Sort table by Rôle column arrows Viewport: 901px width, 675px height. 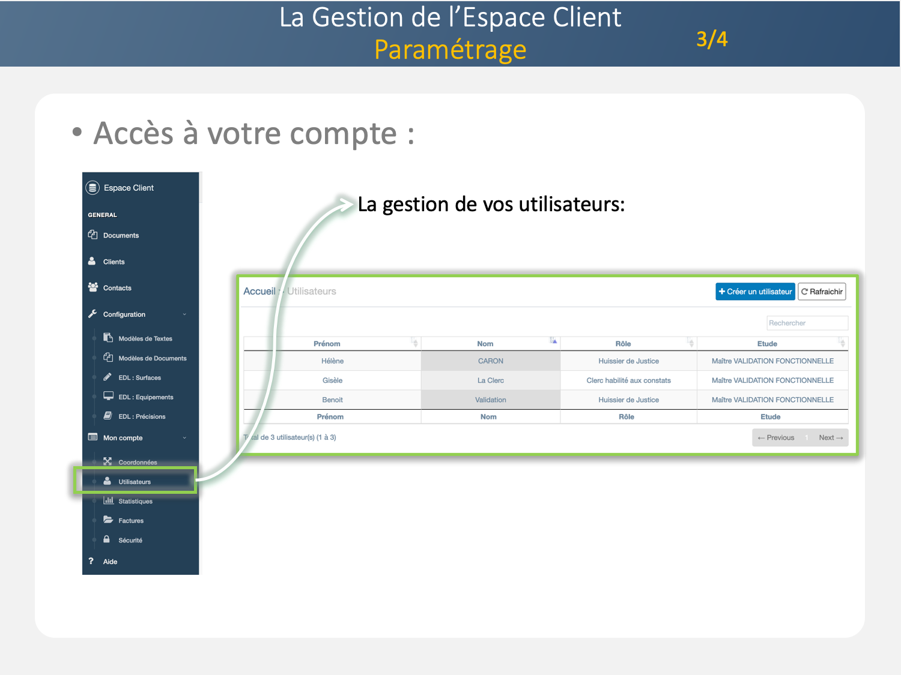[691, 343]
